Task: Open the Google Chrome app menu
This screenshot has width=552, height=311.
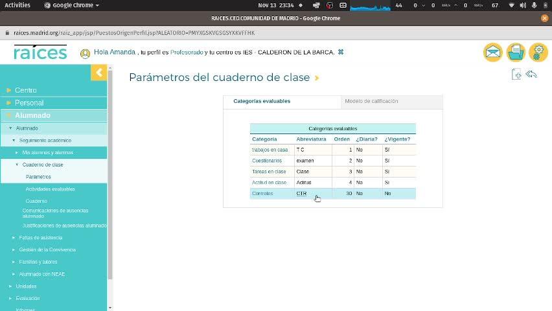Action: click(72, 5)
